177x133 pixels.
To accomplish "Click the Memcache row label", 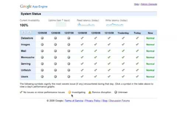I will pyautogui.click(x=28, y=57).
